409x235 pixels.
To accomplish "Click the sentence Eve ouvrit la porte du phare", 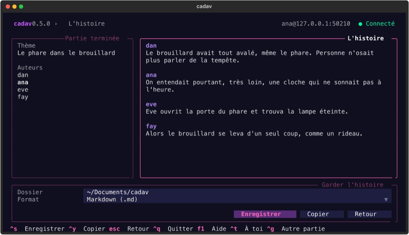I will click(x=247, y=112).
